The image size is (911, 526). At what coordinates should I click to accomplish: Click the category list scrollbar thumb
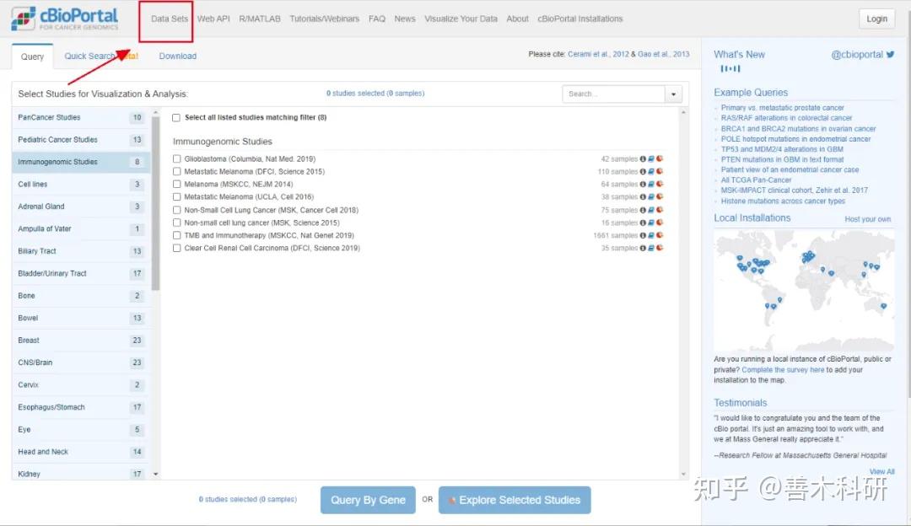[155, 203]
